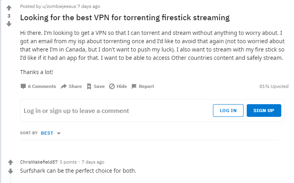Click the Report flag icon

[134, 86]
